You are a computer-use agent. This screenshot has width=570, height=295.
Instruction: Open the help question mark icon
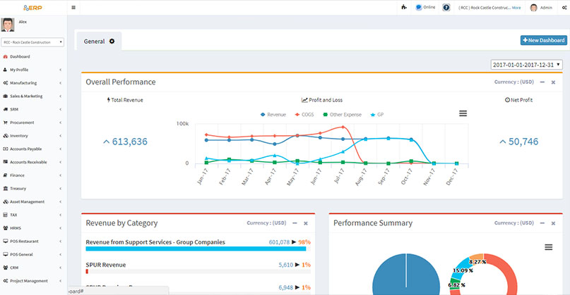click(x=446, y=7)
